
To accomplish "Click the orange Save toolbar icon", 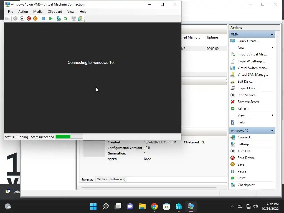I will (35, 19).
